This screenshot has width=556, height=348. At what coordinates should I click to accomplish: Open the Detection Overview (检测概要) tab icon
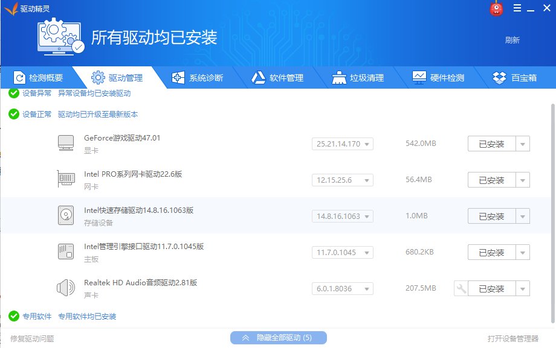coord(18,77)
